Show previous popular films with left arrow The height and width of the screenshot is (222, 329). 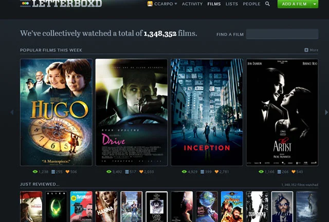12,113
